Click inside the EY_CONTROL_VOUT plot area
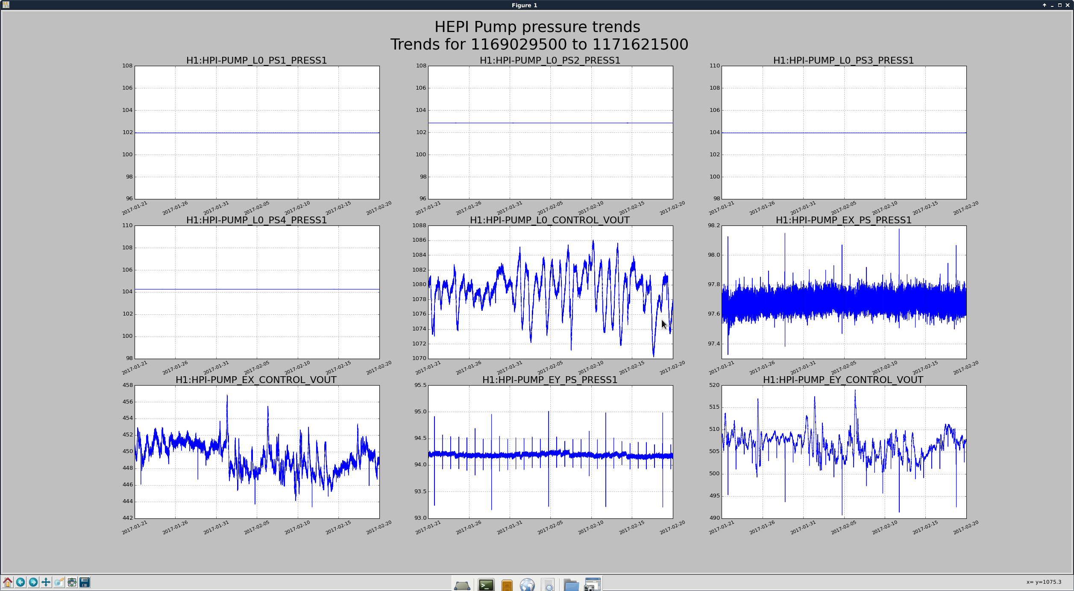The height and width of the screenshot is (591, 1074). pyautogui.click(x=844, y=452)
